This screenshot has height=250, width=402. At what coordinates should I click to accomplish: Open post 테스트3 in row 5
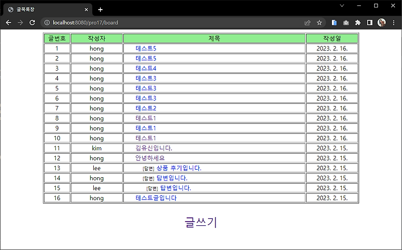coord(146,88)
